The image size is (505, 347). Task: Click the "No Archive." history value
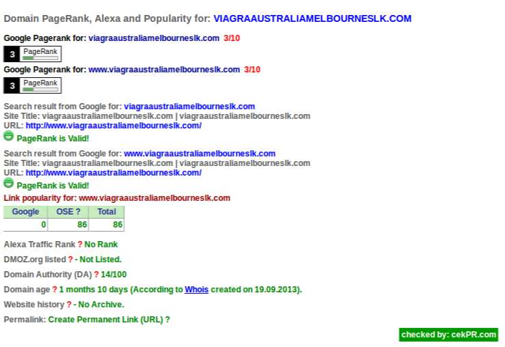[x=101, y=305]
